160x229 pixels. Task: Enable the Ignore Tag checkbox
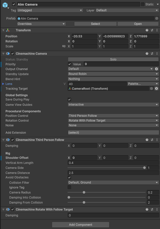[70, 187]
